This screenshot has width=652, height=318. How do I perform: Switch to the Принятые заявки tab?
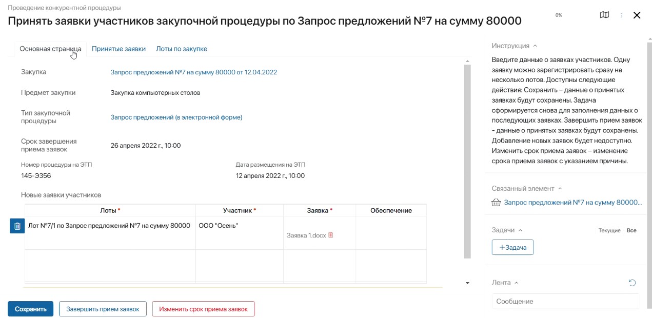point(118,48)
